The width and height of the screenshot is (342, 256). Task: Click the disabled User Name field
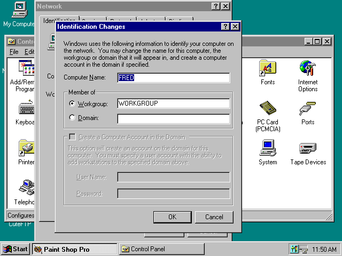174,177
